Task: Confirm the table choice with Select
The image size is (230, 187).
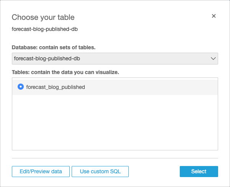Action: pyautogui.click(x=199, y=171)
